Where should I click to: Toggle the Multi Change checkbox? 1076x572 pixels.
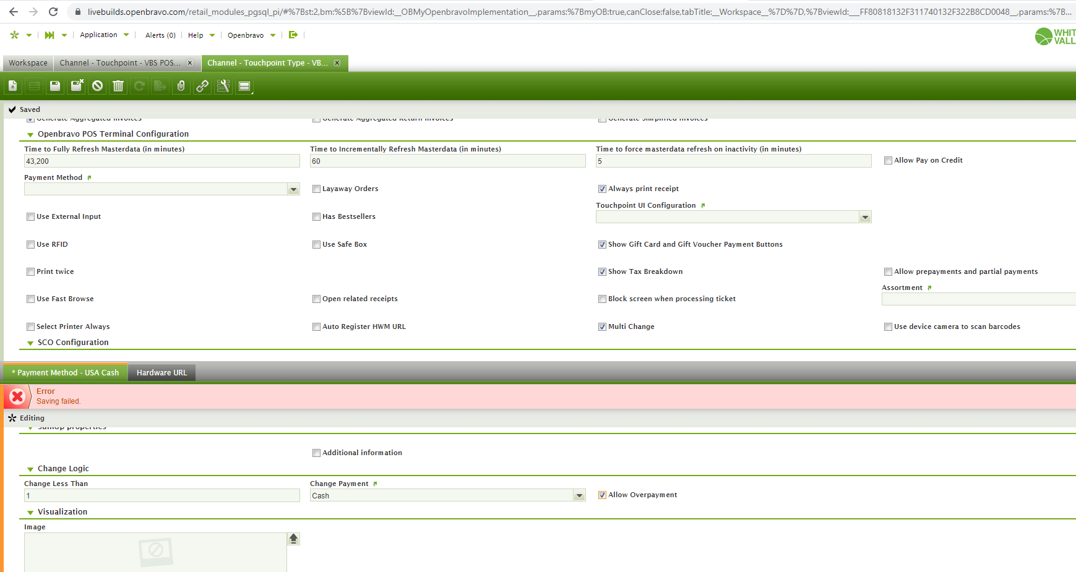[x=602, y=327]
